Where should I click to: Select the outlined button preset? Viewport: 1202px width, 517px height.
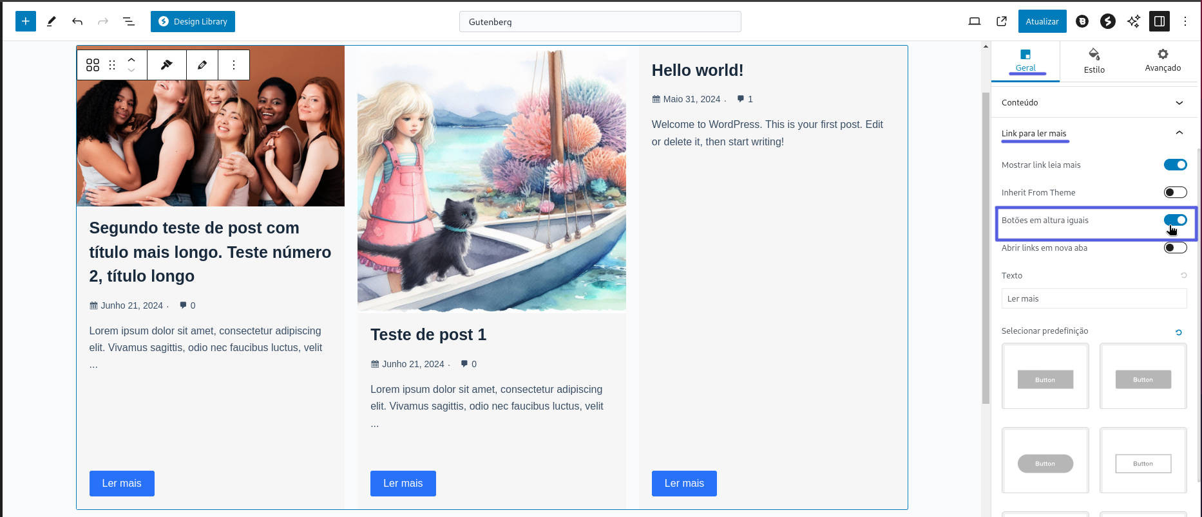tap(1143, 460)
